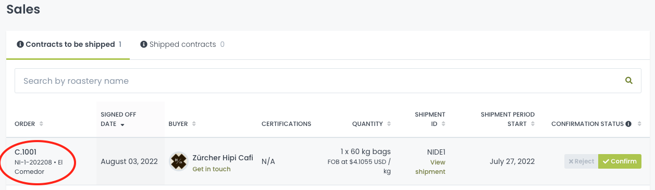Open Contracts to be shipped tab

tap(68, 44)
